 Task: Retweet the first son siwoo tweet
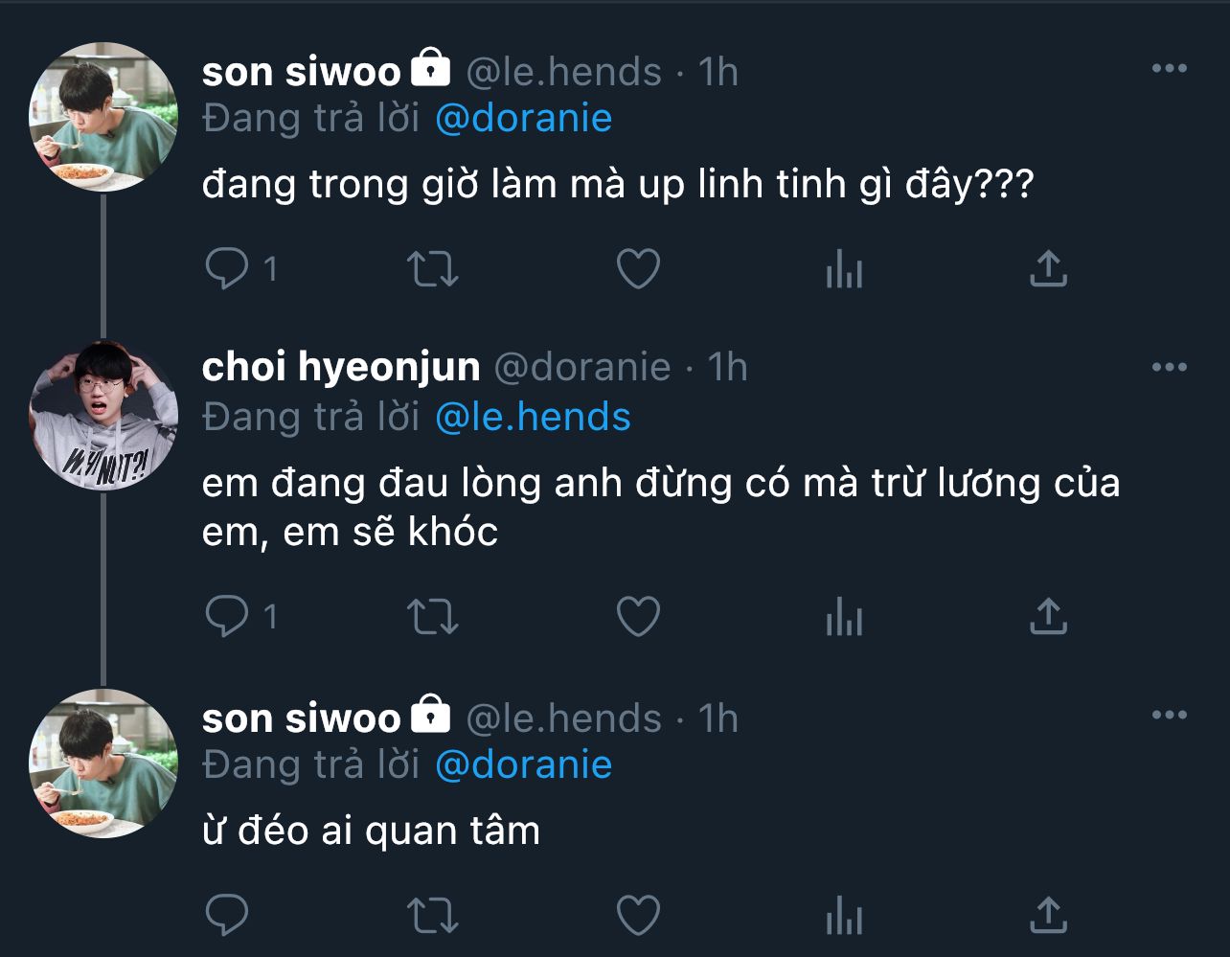433,269
